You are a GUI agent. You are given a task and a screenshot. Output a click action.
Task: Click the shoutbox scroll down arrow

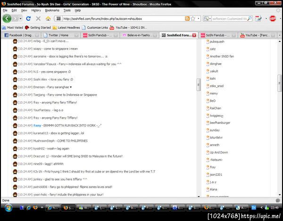pyautogui.click(x=199, y=196)
